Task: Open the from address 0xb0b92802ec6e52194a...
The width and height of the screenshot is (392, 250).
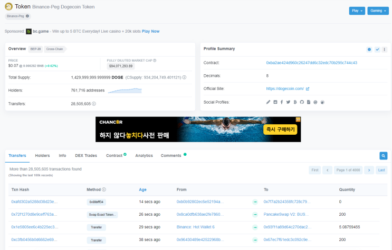Action: click(200, 202)
